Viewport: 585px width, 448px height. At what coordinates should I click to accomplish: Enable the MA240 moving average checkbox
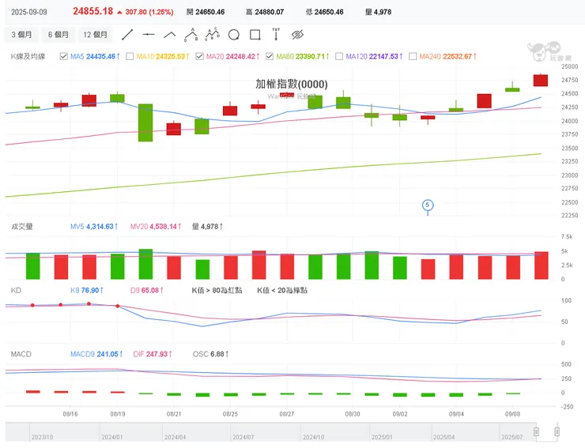(x=413, y=56)
